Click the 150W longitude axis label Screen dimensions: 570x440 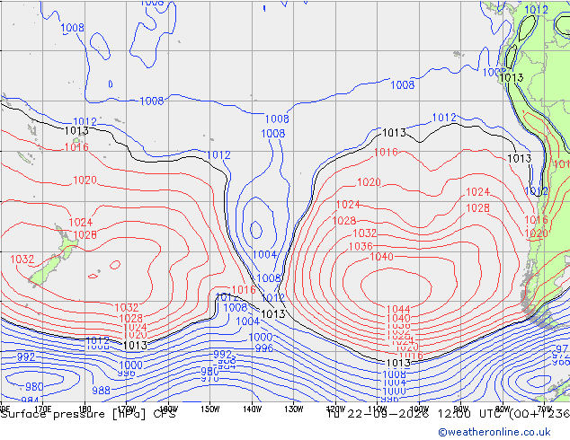click(210, 409)
